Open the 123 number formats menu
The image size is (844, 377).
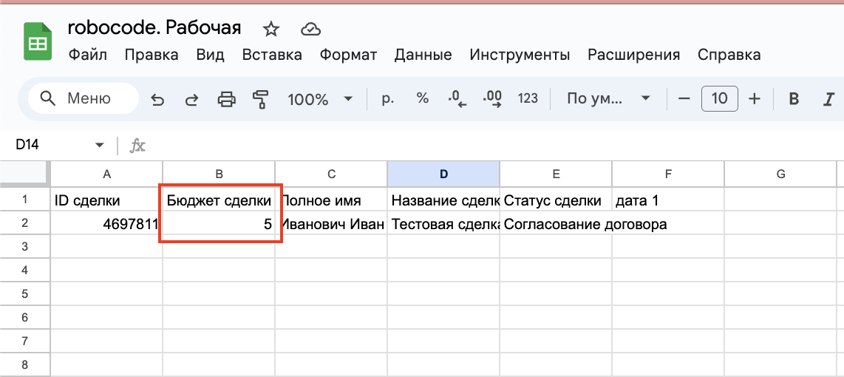pyautogui.click(x=528, y=98)
